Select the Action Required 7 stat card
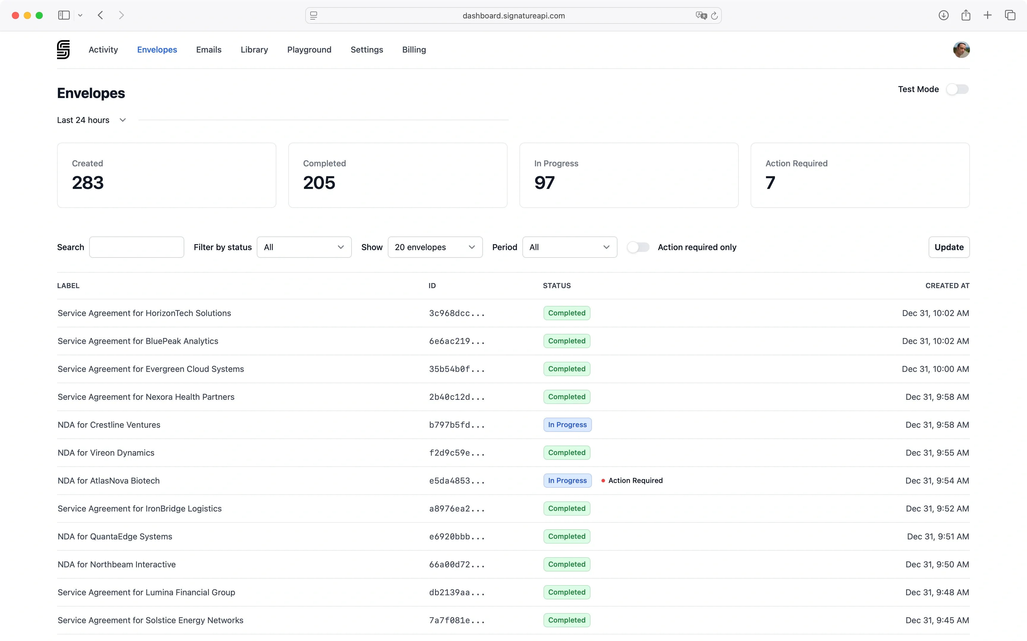The width and height of the screenshot is (1027, 641). pyautogui.click(x=860, y=175)
